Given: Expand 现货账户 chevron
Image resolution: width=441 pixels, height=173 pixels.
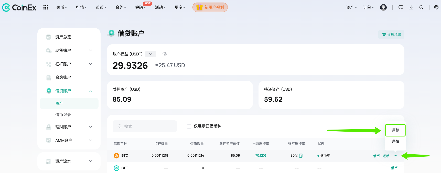Looking at the screenshot, I should pyautogui.click(x=91, y=50).
